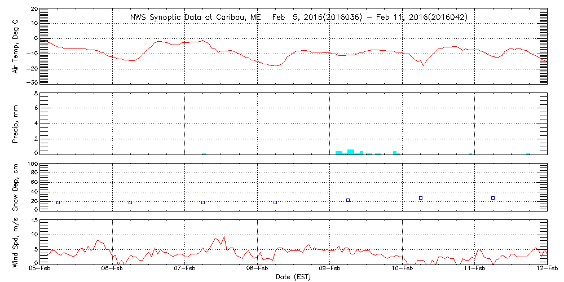Pick the snow depth square marker for 07-Feb
564x282 pixels.
click(203, 202)
